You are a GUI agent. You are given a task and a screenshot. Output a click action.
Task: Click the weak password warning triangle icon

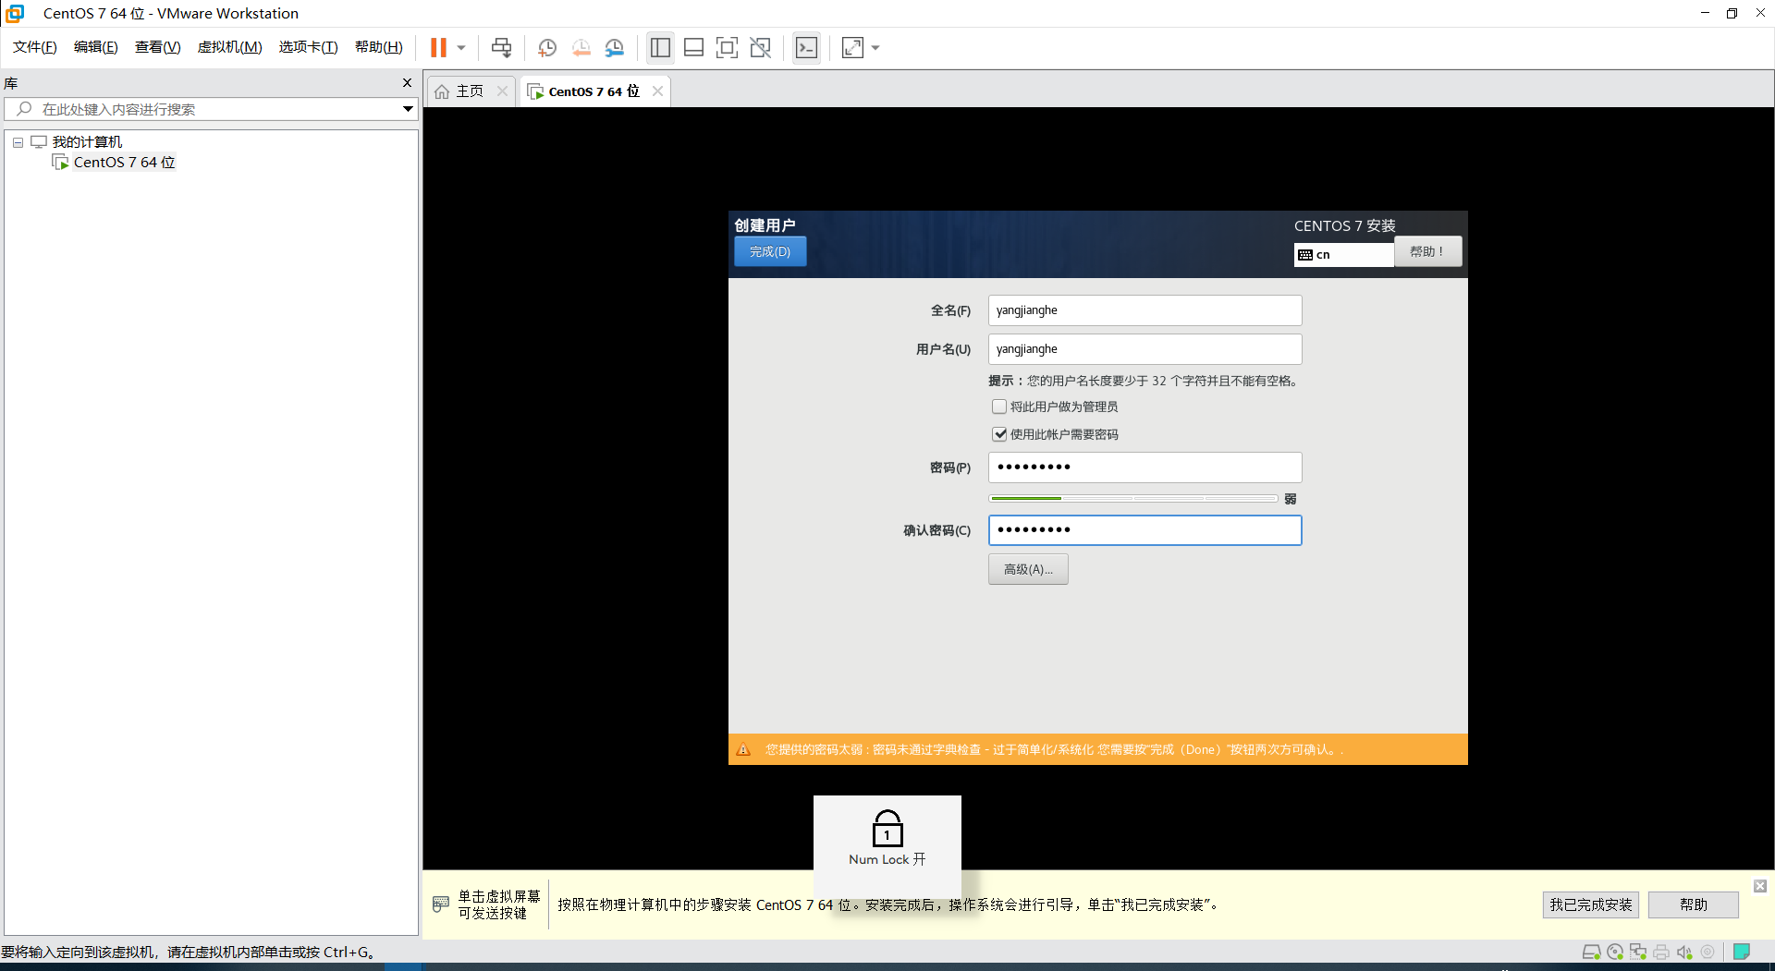click(x=743, y=749)
